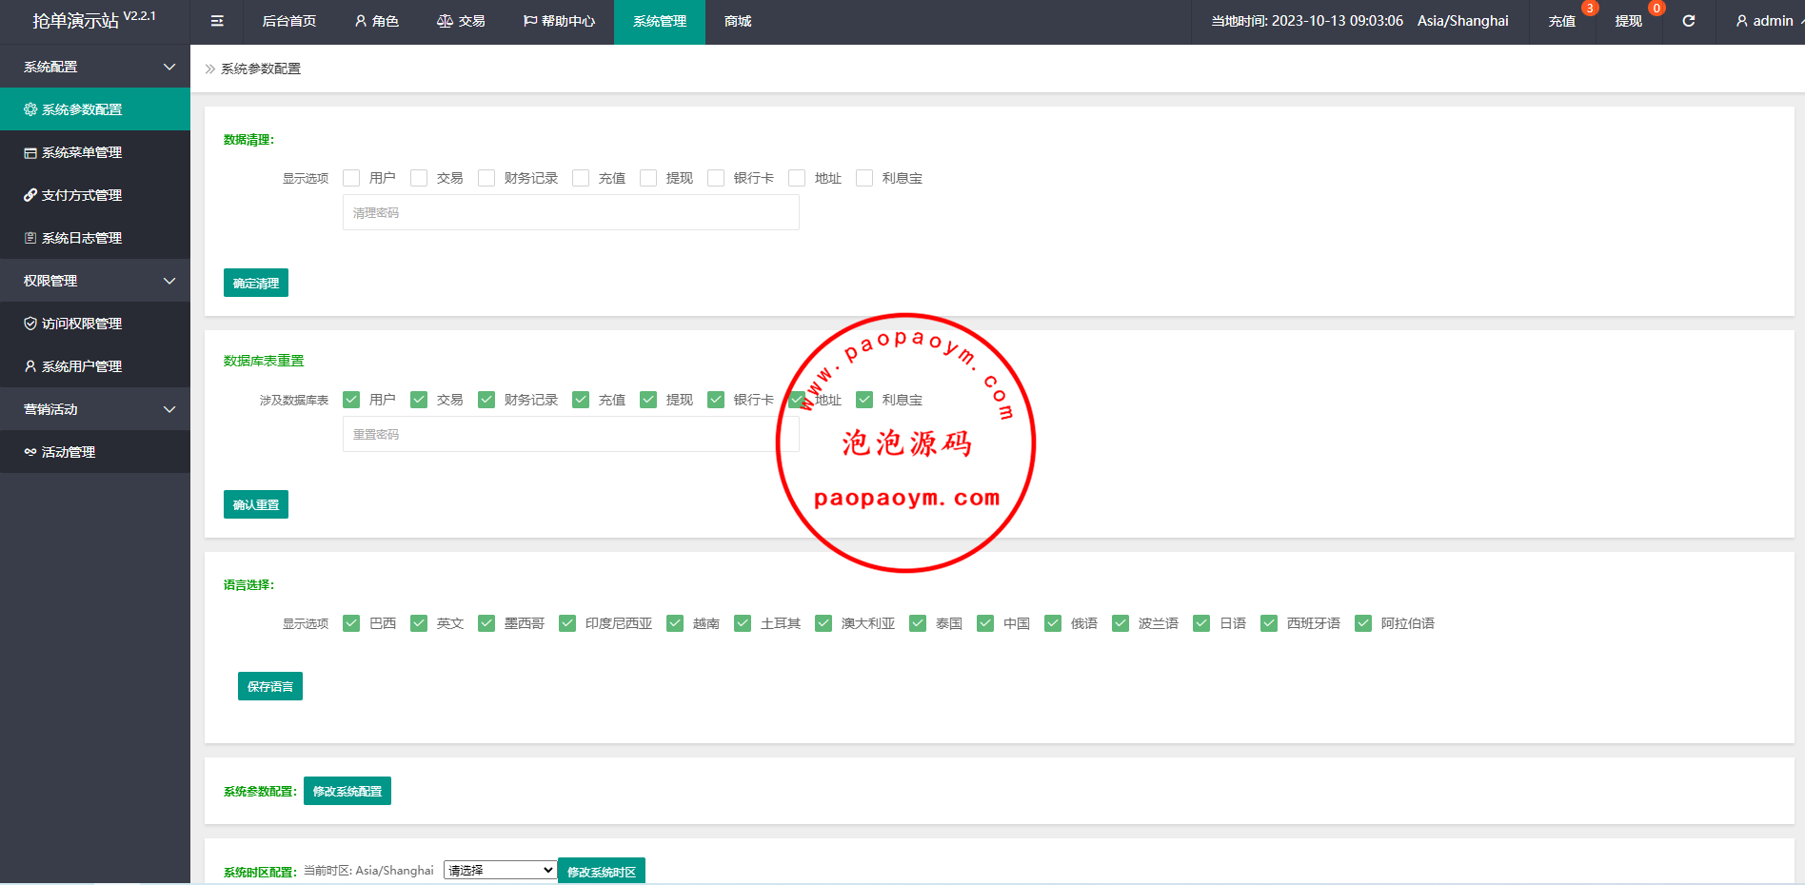Viewport: 1805px width, 885px height.
Task: Click the hamburger menu collapse icon
Action: coord(217,21)
